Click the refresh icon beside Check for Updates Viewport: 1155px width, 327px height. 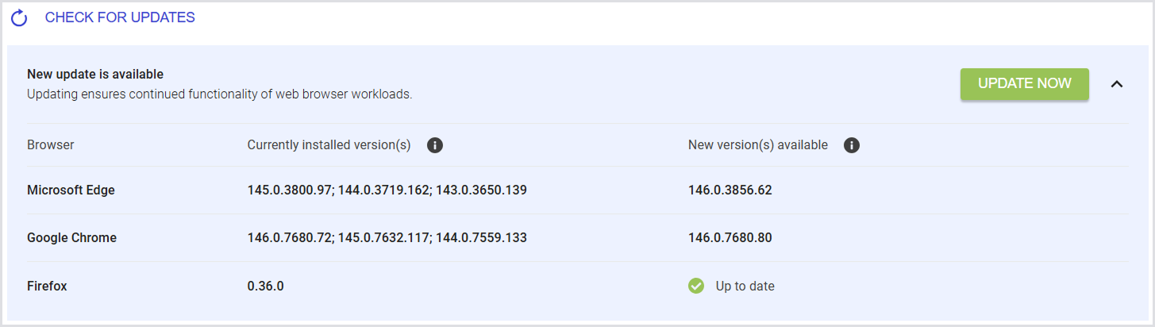point(19,17)
